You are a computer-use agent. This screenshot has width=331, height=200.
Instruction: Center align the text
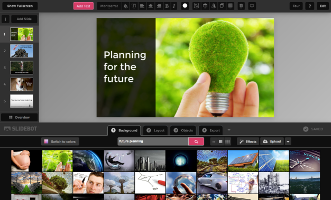pos(150,6)
